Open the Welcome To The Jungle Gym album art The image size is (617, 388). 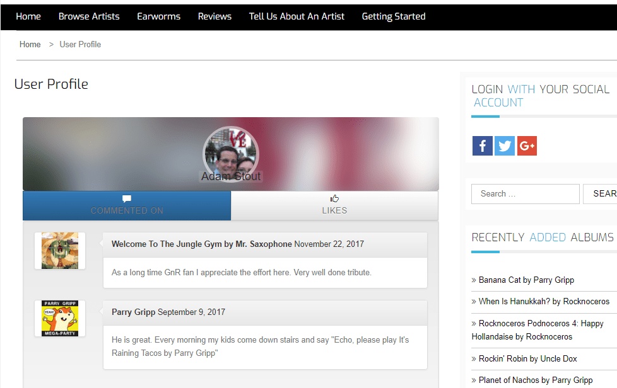59,250
